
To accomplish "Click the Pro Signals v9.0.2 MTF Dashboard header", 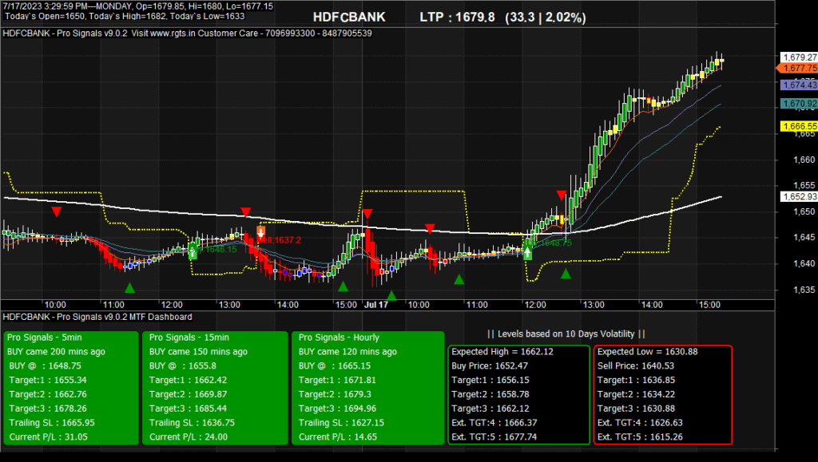I will click(97, 317).
